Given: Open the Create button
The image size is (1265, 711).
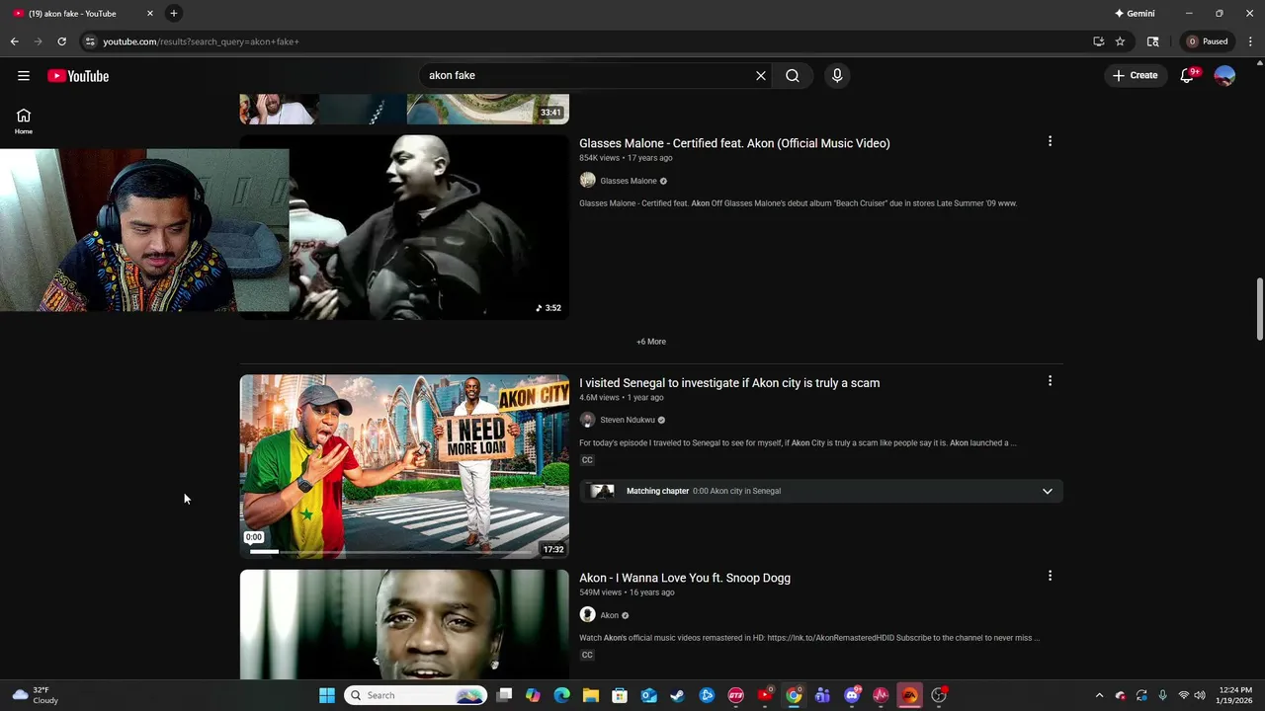Looking at the screenshot, I should [1135, 75].
